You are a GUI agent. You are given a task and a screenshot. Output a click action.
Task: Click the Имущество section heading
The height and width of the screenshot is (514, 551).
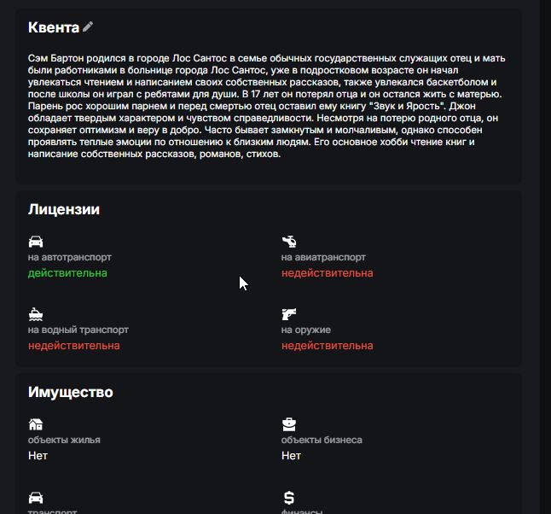point(70,393)
